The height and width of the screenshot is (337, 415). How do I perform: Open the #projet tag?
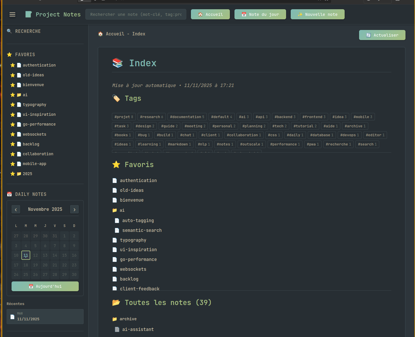coord(124,117)
